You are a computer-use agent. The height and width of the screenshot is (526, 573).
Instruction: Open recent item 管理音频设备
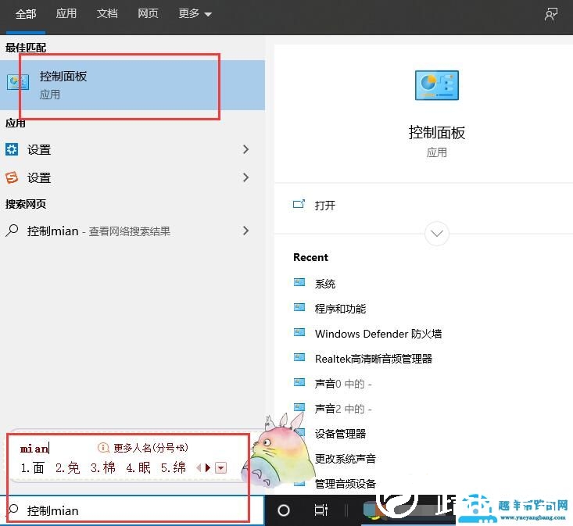345,484
